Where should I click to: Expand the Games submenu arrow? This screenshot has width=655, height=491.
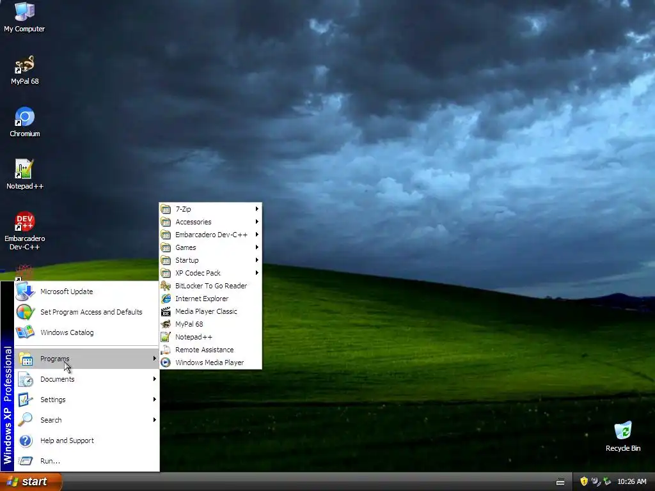click(257, 247)
